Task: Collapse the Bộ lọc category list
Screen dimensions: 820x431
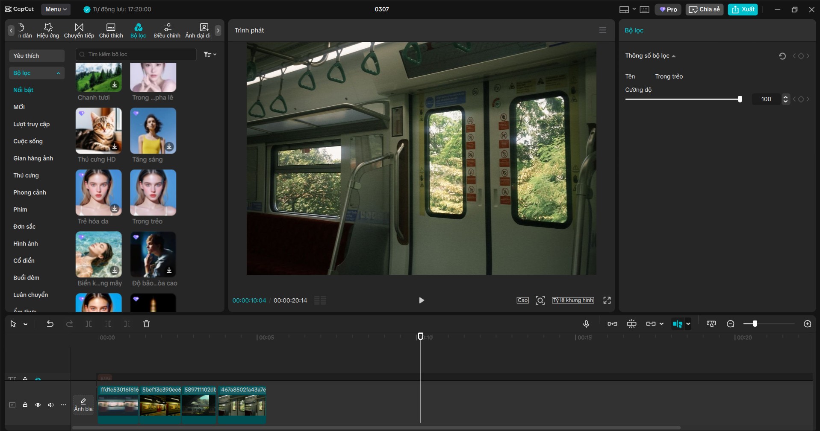Action: tap(58, 73)
